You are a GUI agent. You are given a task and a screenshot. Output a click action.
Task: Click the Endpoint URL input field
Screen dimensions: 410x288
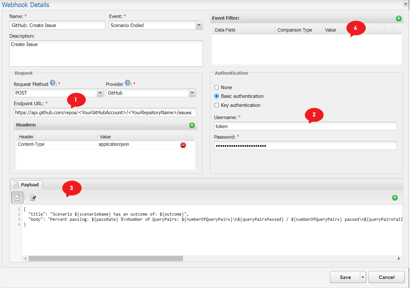[x=105, y=113]
